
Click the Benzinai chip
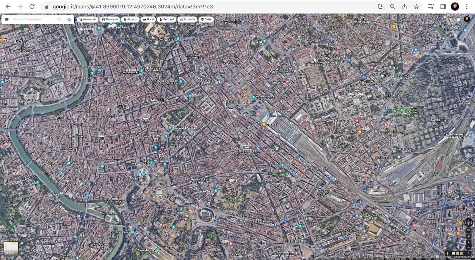pyautogui.click(x=167, y=20)
